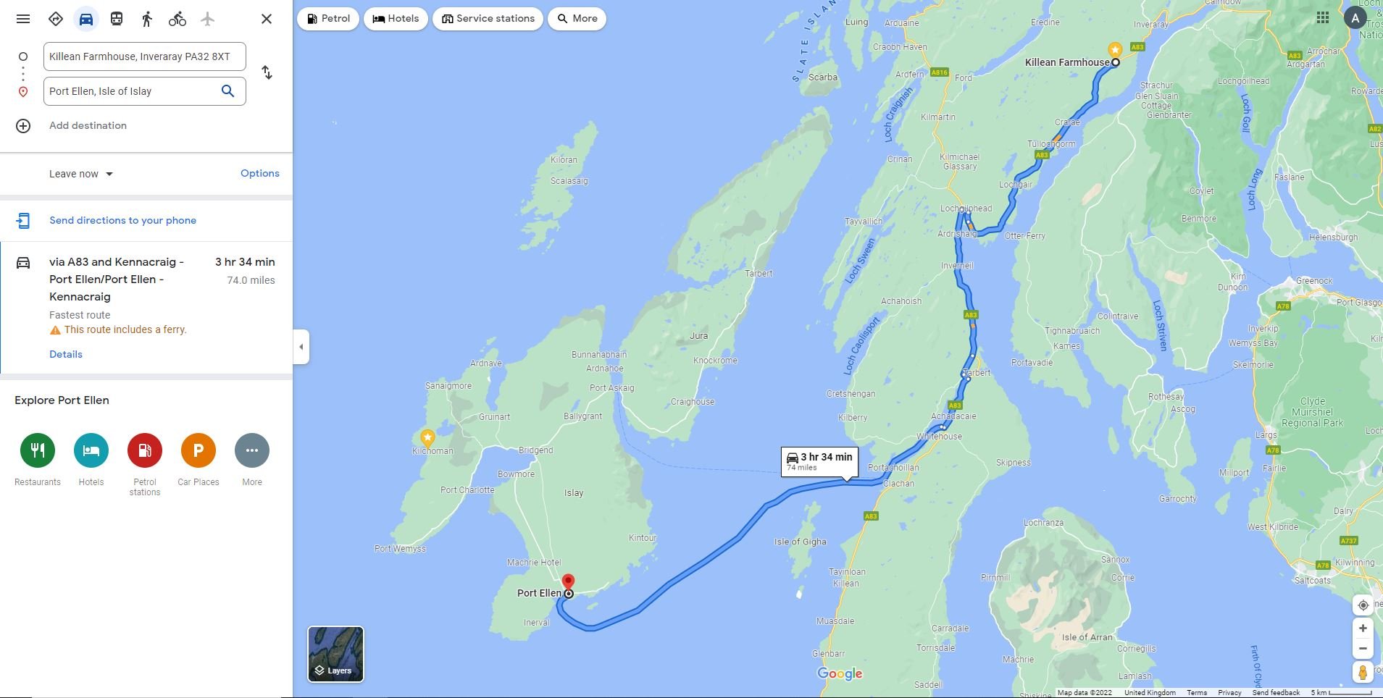Filter map by Petrol chip
Image resolution: width=1383 pixels, height=698 pixels.
tap(328, 19)
